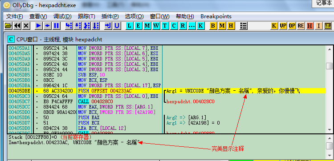Open the 查看(V) menu
334x161 pixels.
point(38,16)
